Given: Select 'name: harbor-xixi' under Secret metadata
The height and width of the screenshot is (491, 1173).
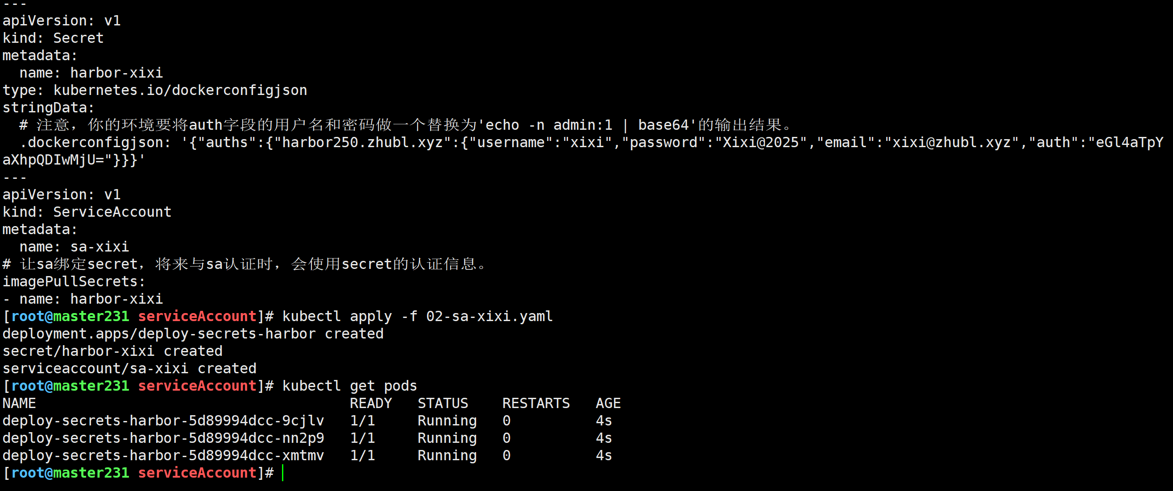Looking at the screenshot, I should click(x=91, y=73).
